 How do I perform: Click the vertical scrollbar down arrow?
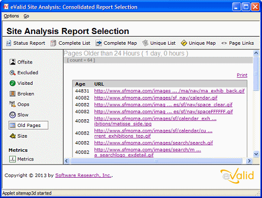[256, 154]
